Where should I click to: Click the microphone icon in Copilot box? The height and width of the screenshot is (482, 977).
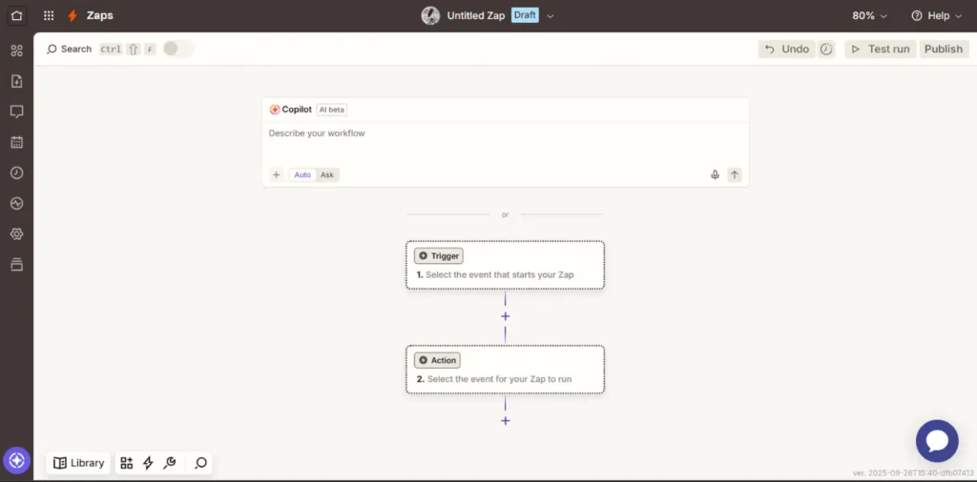pyautogui.click(x=715, y=174)
